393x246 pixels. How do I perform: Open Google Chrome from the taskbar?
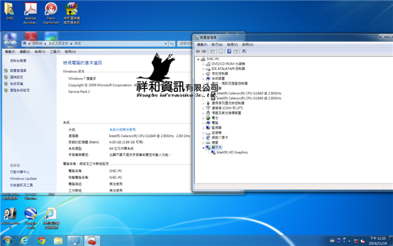[x=41, y=241]
